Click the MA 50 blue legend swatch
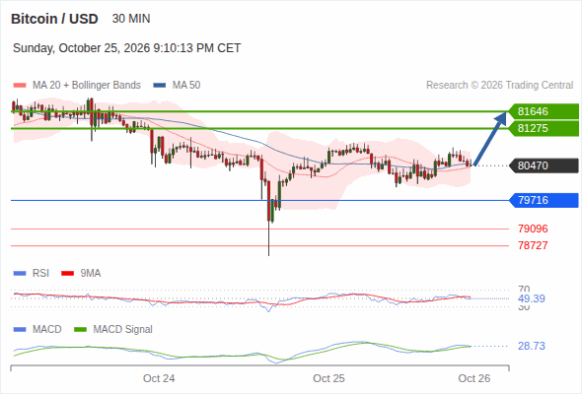 pyautogui.click(x=159, y=86)
